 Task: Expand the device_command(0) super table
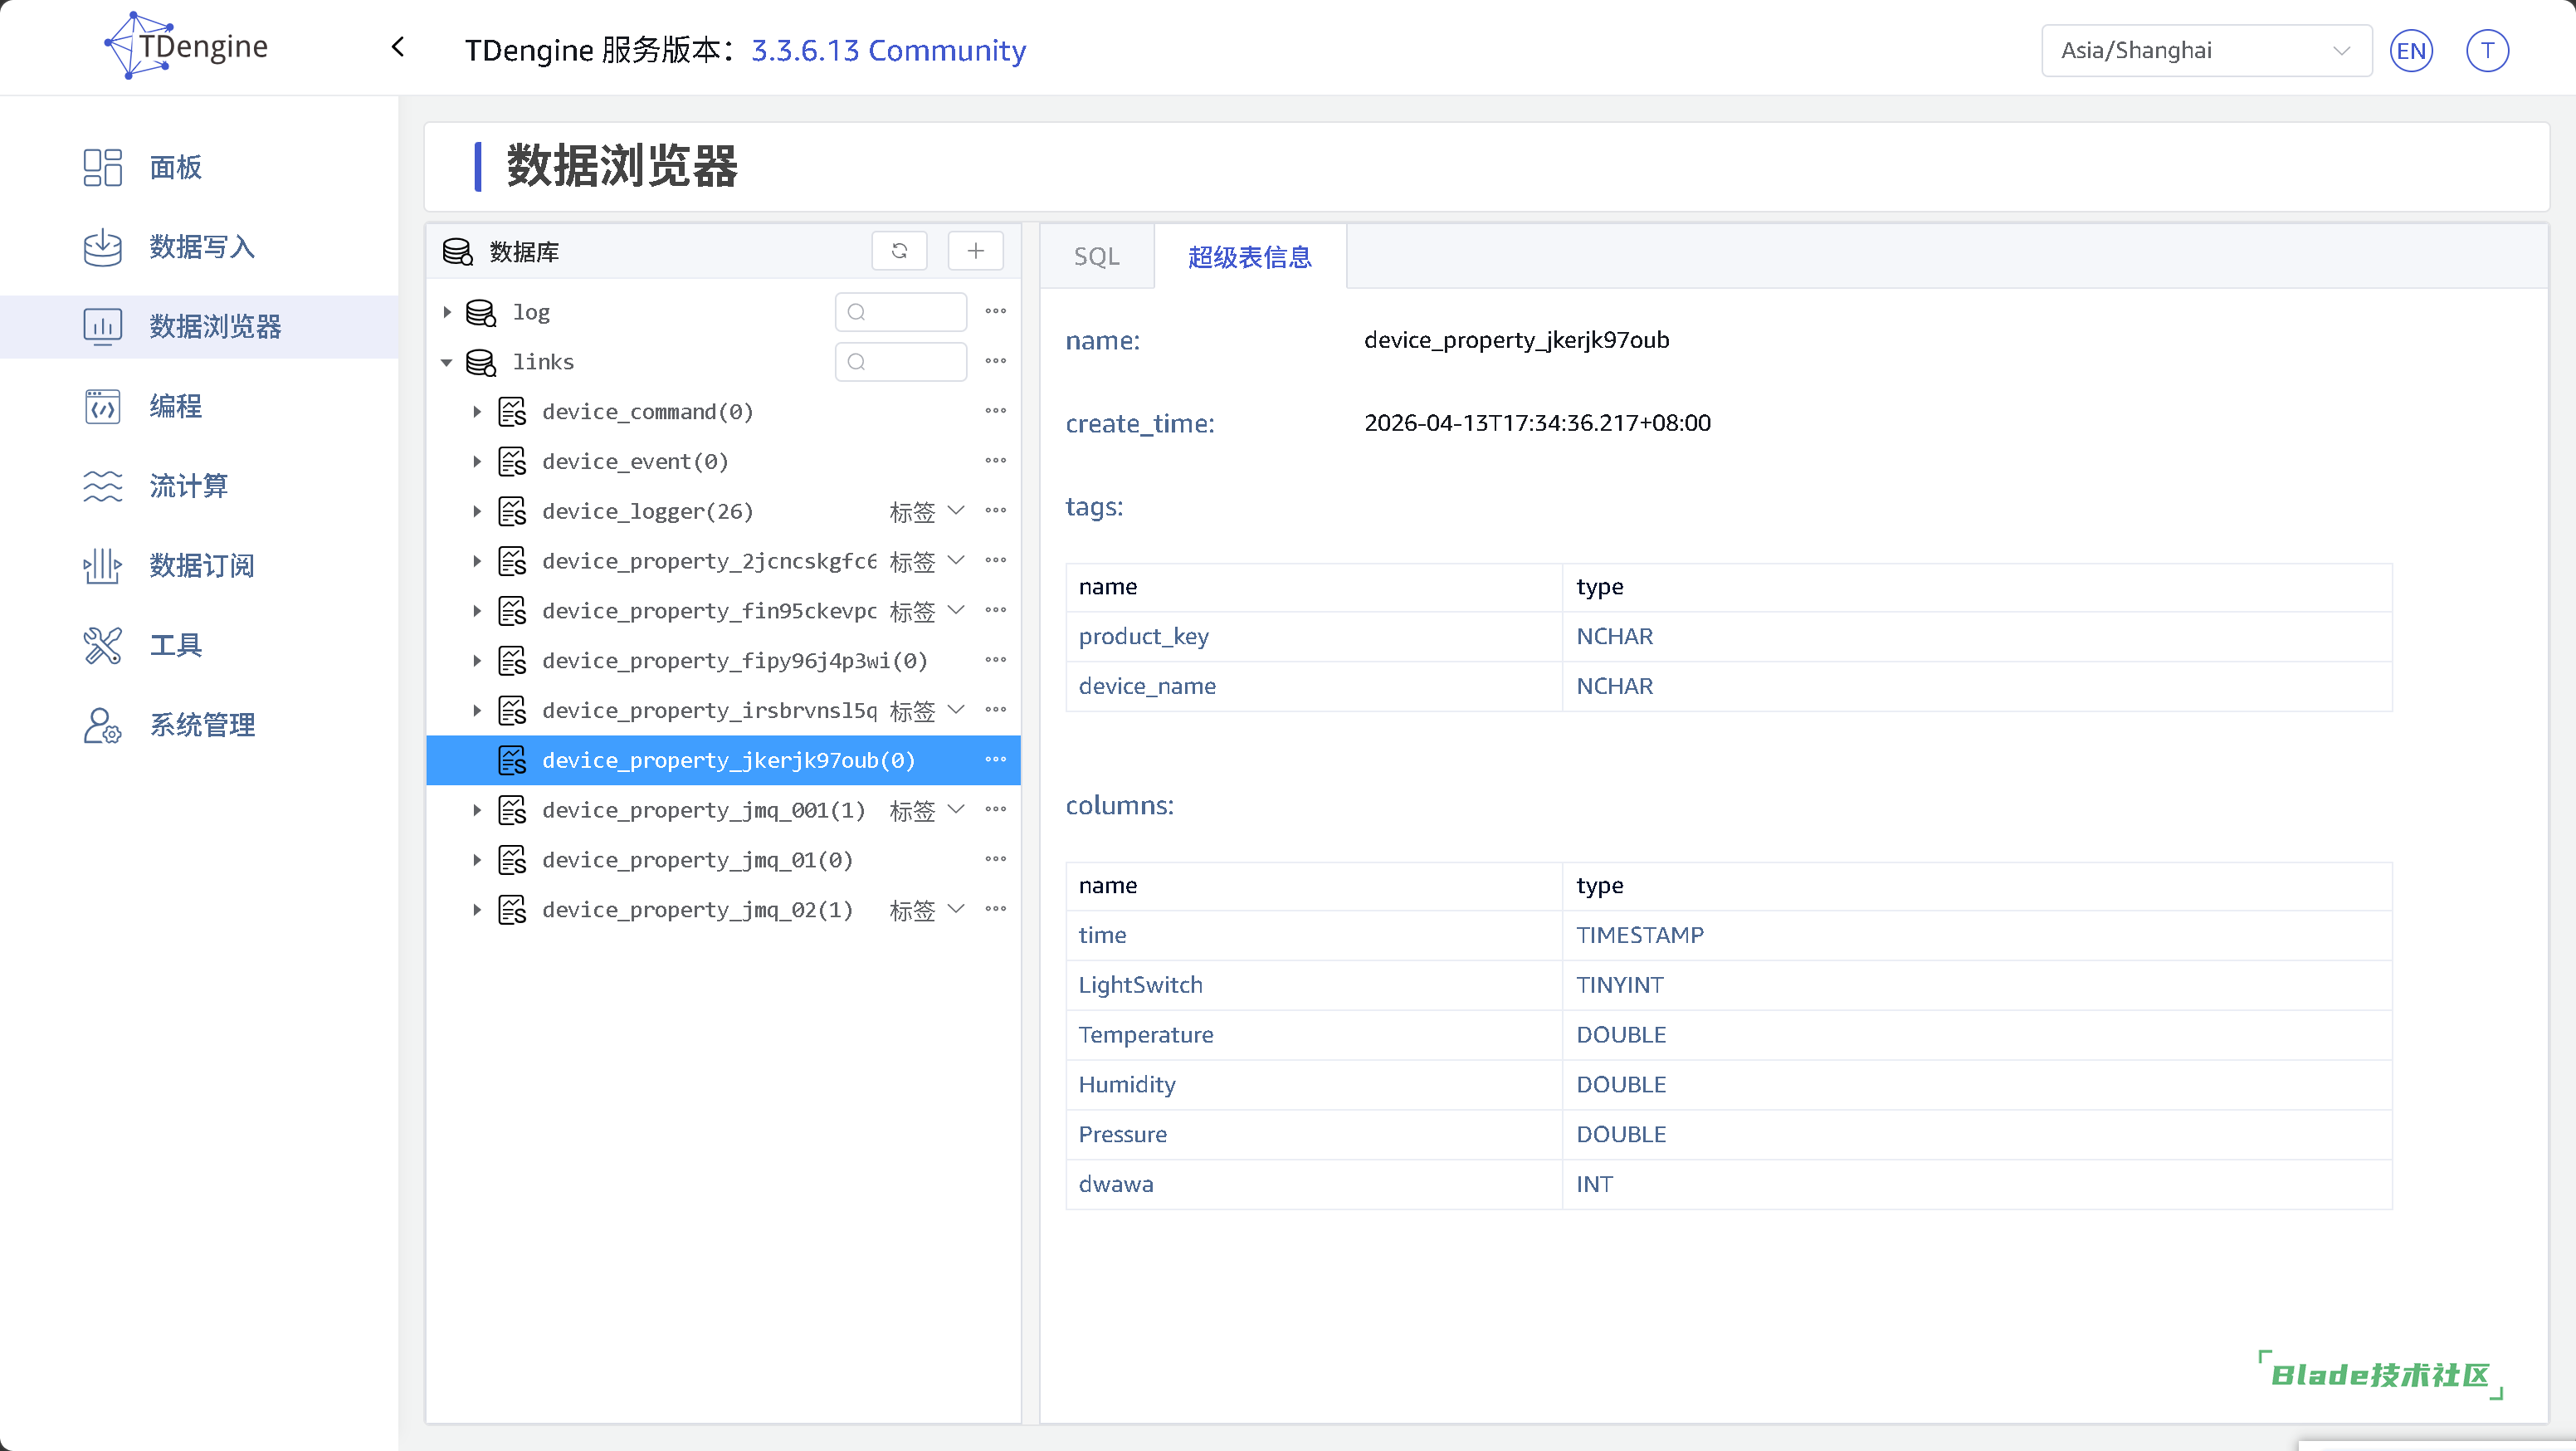[x=477, y=412]
